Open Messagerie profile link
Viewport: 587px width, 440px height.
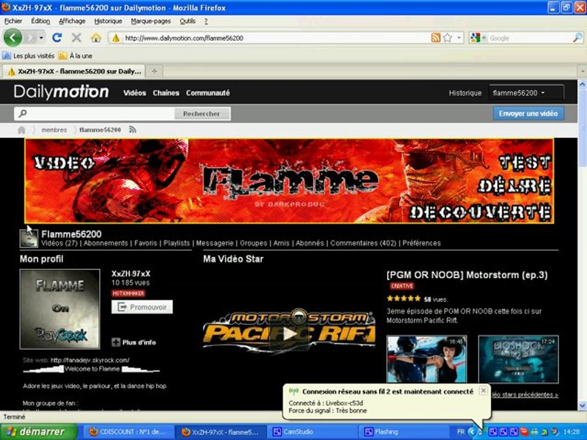215,243
